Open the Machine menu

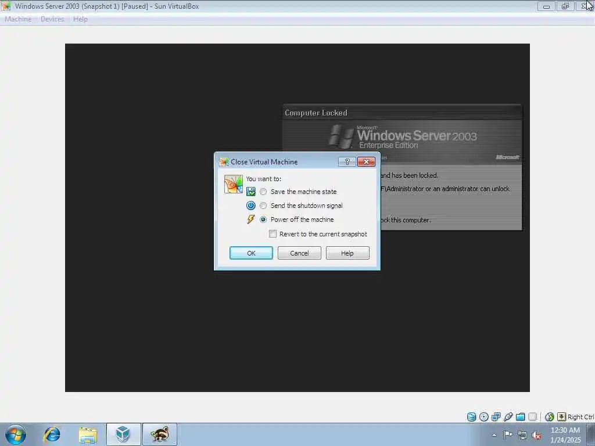pos(18,19)
